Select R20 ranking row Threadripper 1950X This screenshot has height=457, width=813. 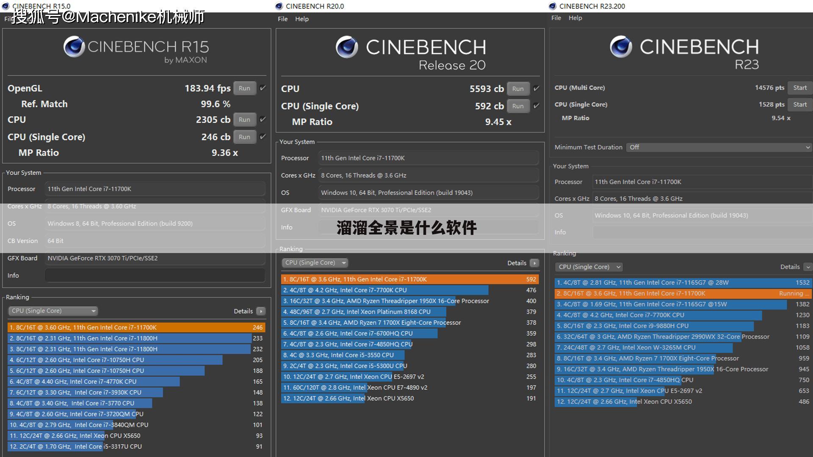(x=410, y=301)
